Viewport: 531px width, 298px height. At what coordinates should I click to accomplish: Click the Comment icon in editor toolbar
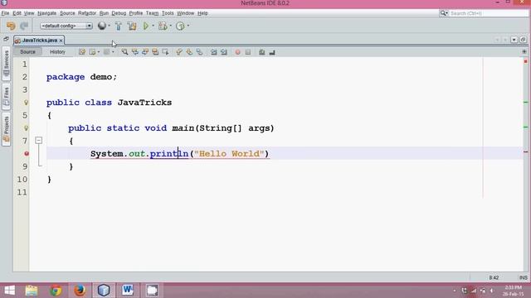262,52
